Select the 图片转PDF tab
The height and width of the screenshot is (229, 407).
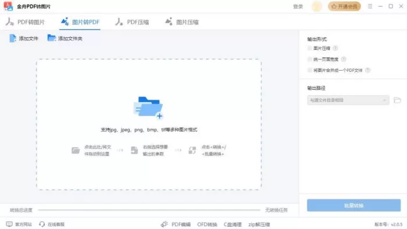80,22
